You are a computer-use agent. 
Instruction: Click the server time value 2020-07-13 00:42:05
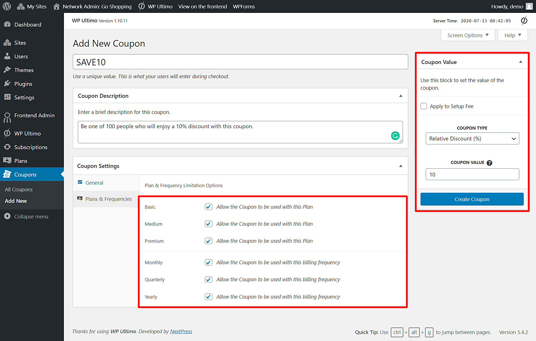pyautogui.click(x=485, y=21)
